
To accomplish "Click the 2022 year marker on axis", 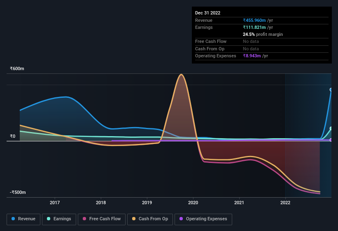I will tap(285, 203).
